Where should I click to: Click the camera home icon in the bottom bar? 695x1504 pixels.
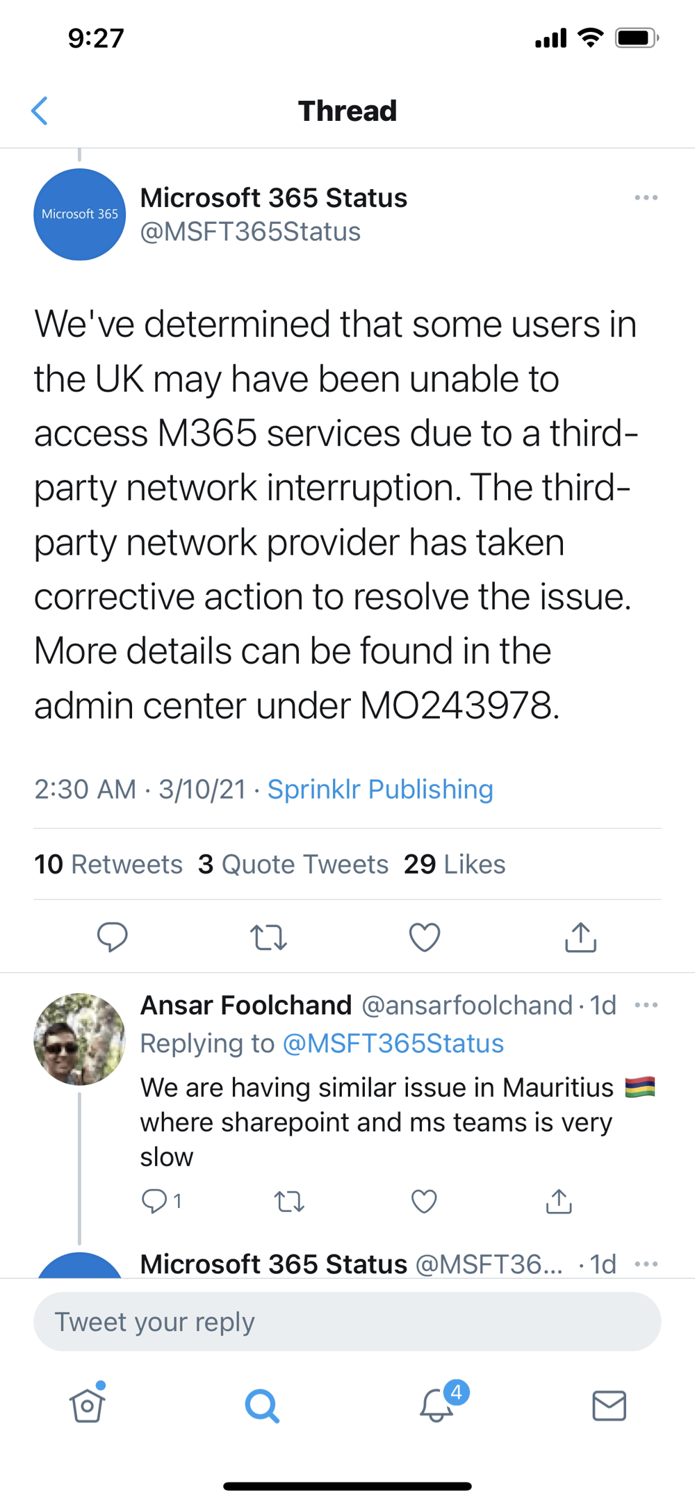(x=88, y=1405)
